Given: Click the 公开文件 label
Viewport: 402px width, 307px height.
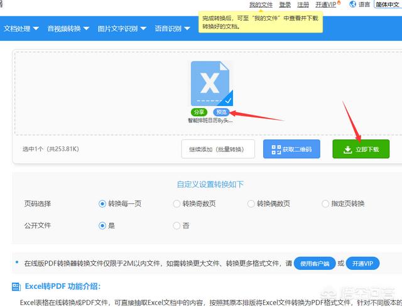Looking at the screenshot, I should (x=38, y=225).
